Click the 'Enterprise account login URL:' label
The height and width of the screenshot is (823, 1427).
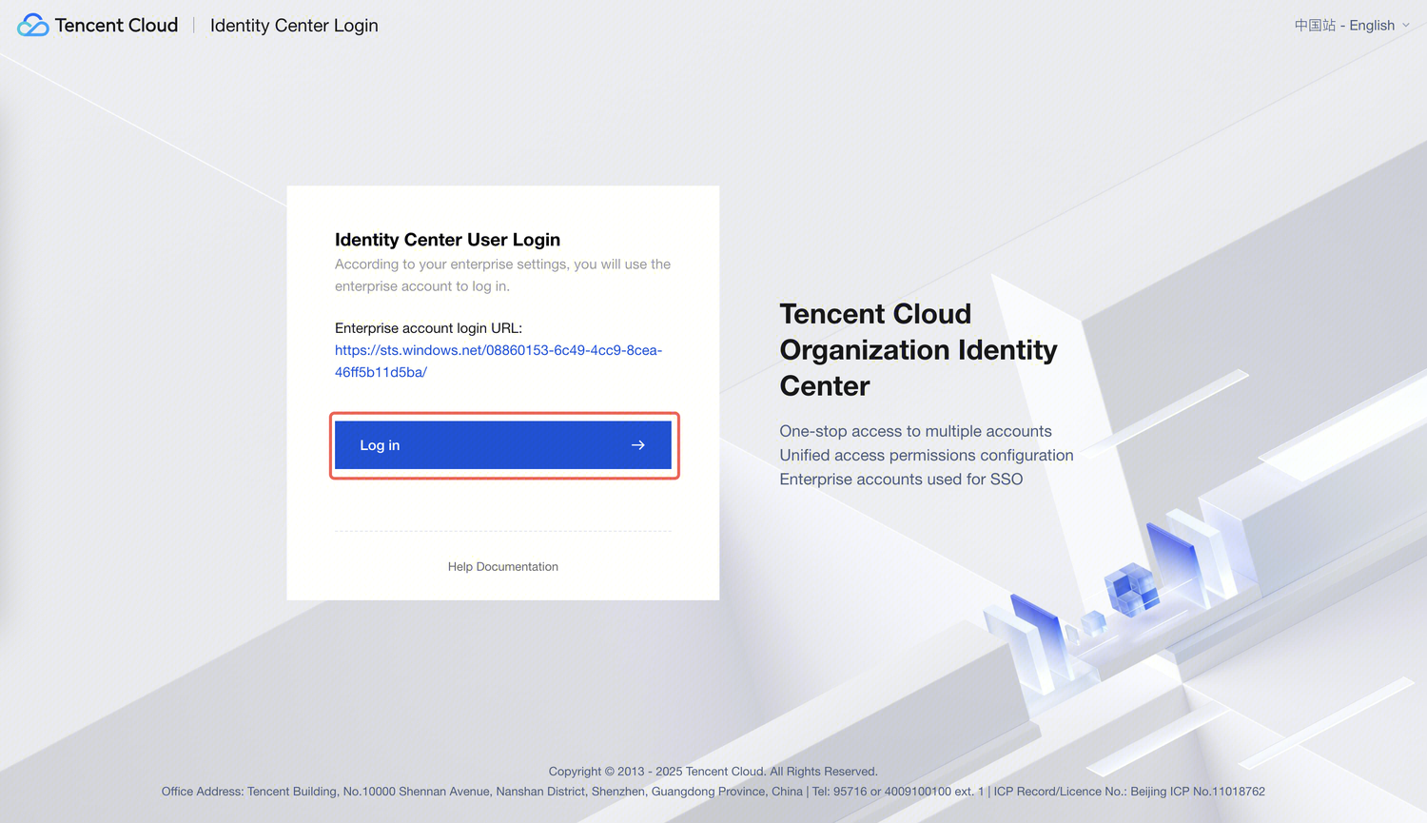point(428,328)
